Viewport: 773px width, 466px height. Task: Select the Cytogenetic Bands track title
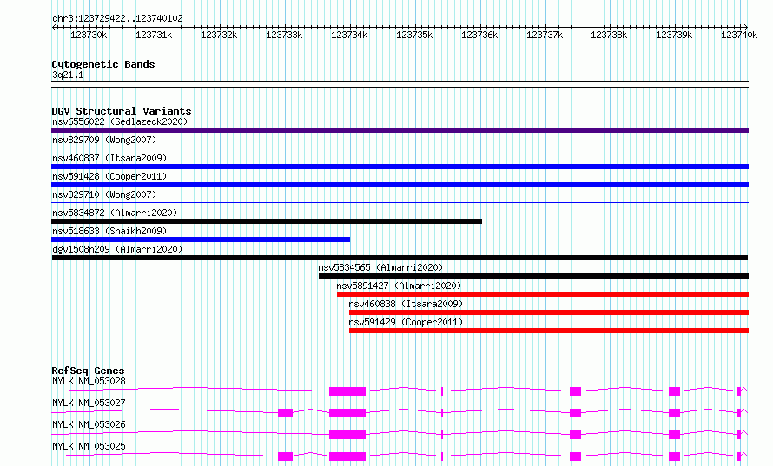[x=103, y=64]
